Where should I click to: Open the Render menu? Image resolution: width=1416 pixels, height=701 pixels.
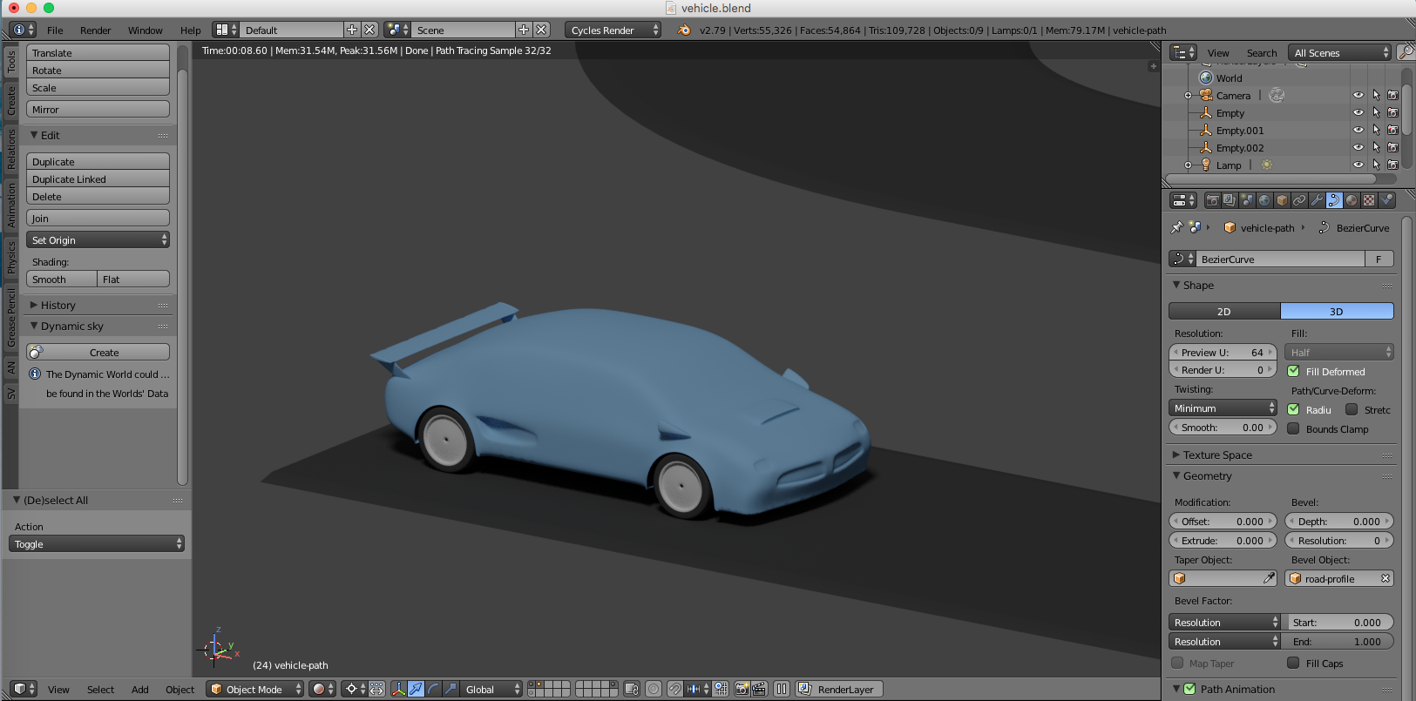(95, 30)
